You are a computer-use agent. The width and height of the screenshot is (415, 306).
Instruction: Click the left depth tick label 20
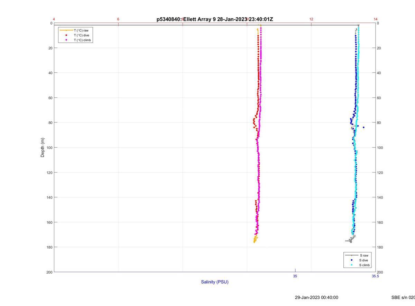50,48
